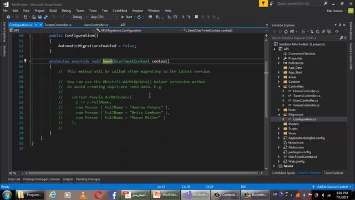Toggle collapse of Seed method on line 15

point(30,61)
